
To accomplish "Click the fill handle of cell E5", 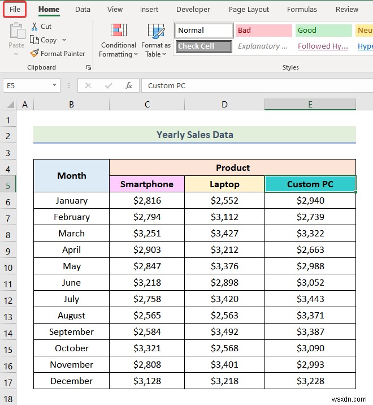I will (x=355, y=192).
